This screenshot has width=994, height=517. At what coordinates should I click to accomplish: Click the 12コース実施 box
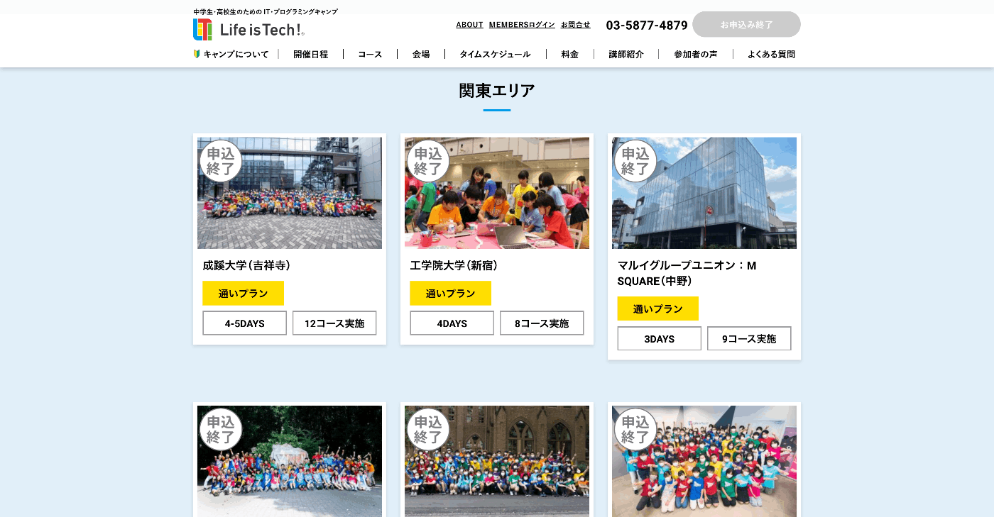(334, 323)
